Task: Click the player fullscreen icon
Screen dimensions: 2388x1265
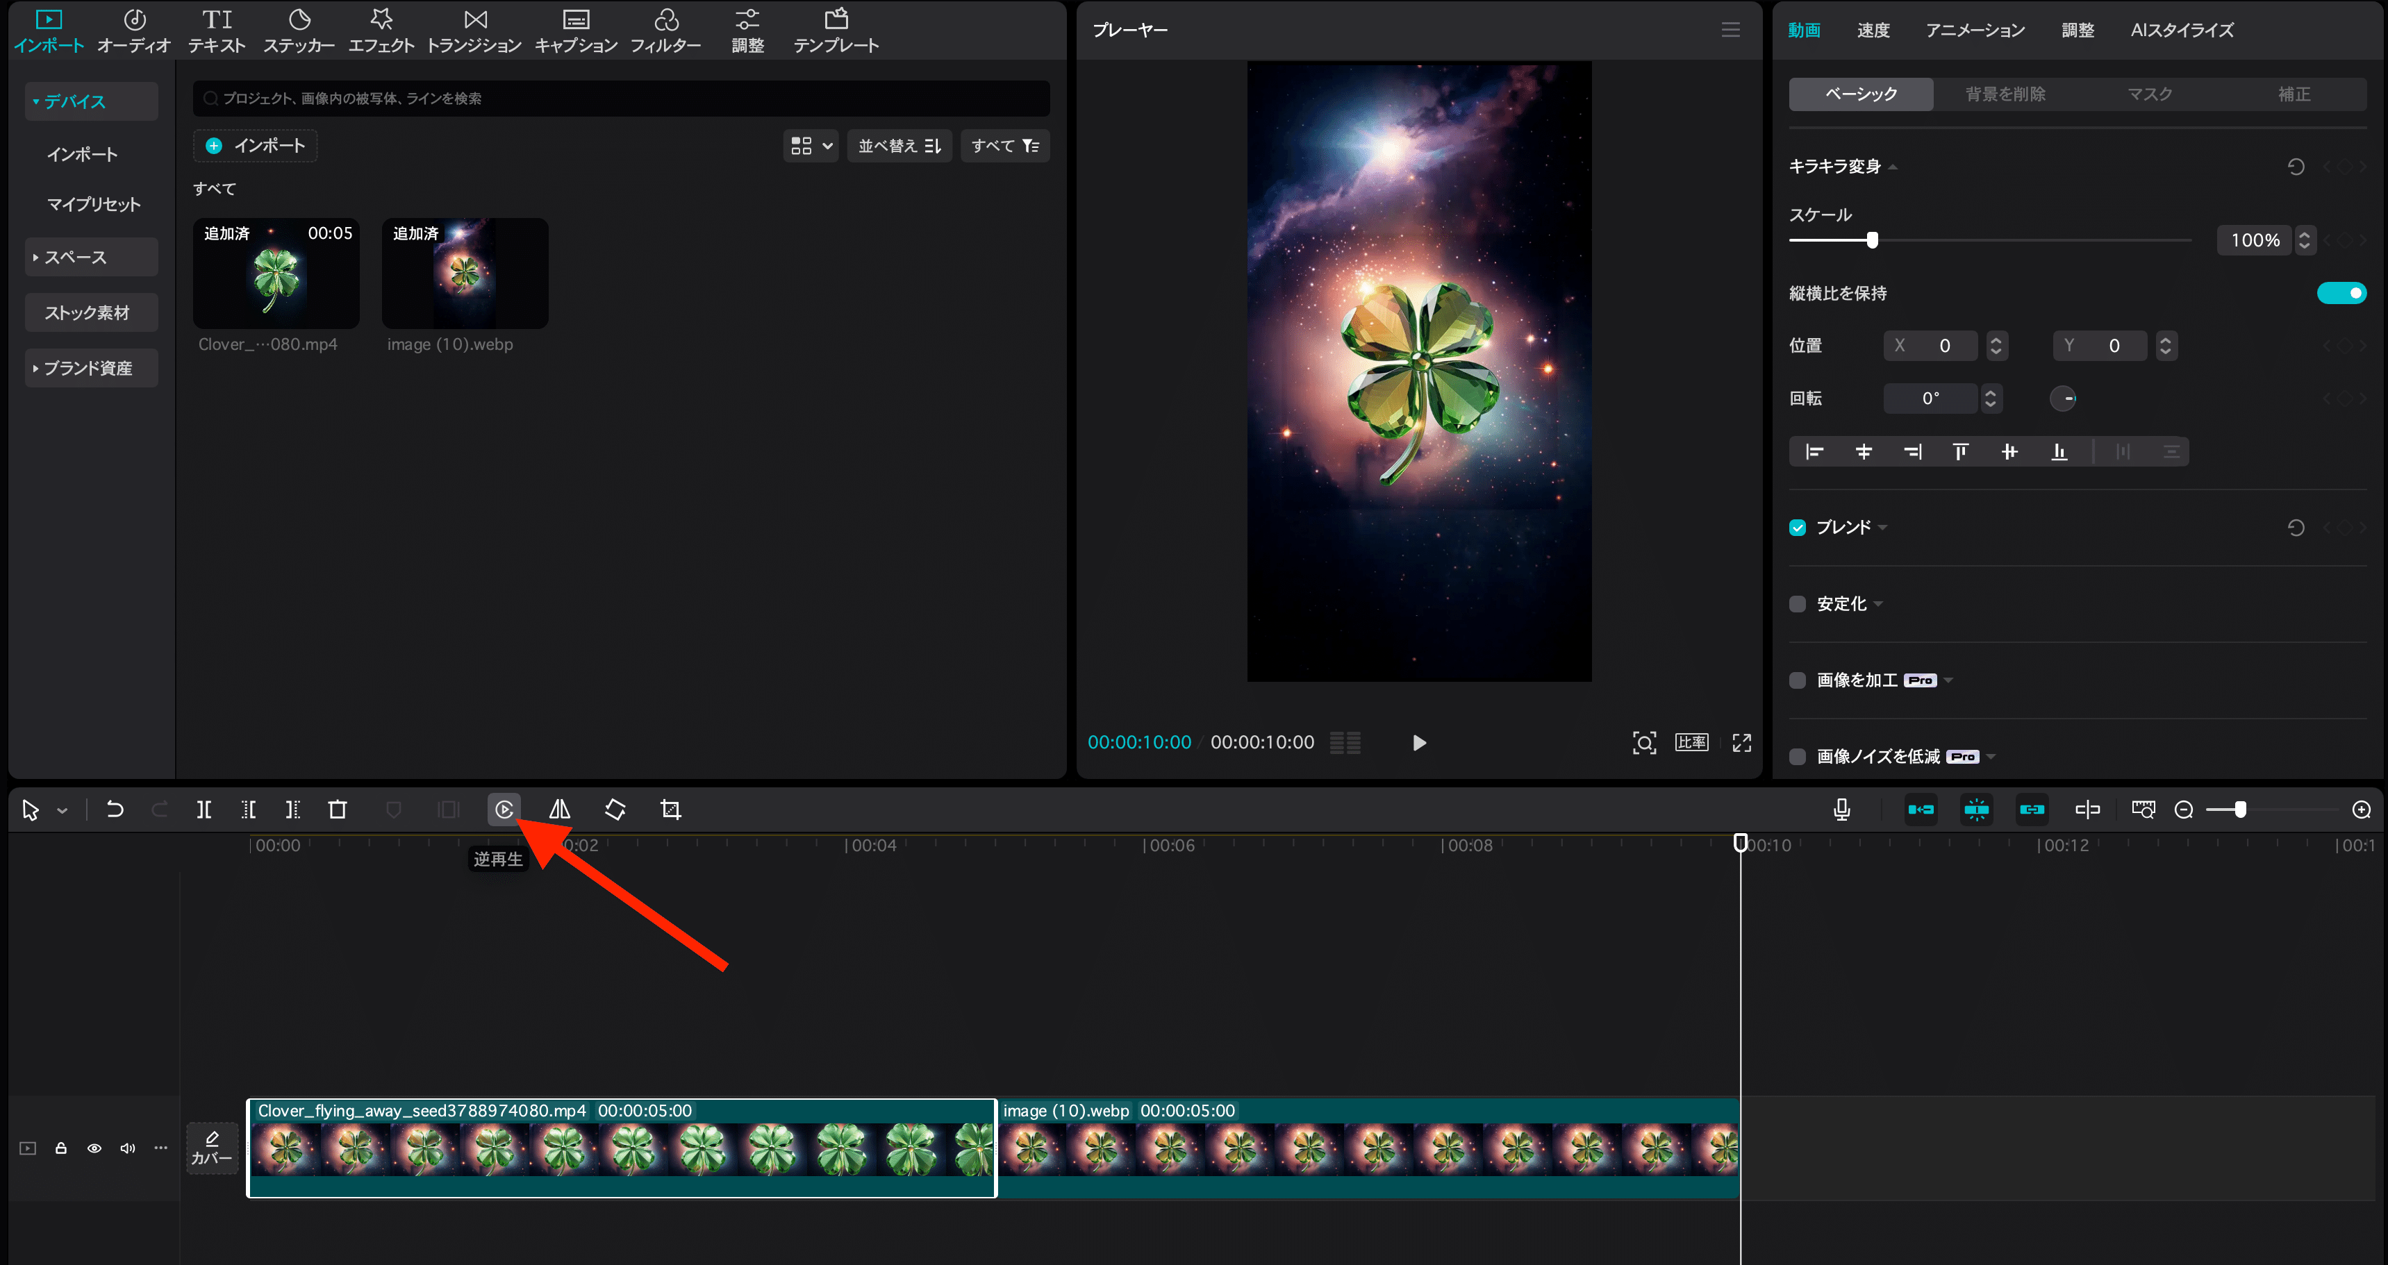Action: click(1742, 742)
